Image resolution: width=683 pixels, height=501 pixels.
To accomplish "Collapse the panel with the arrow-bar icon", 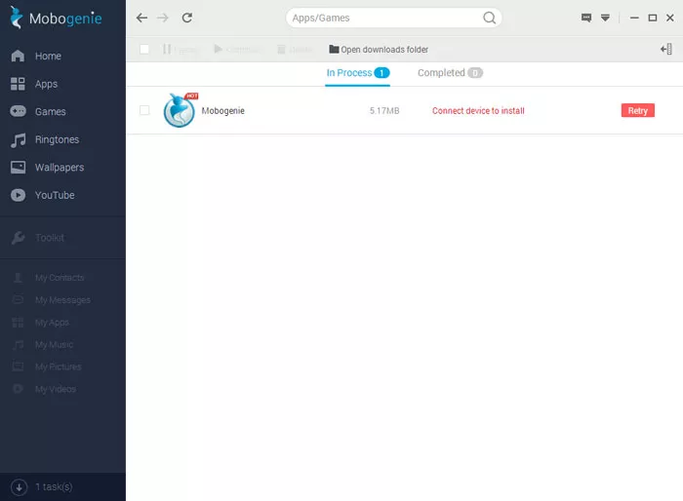I will [666, 49].
